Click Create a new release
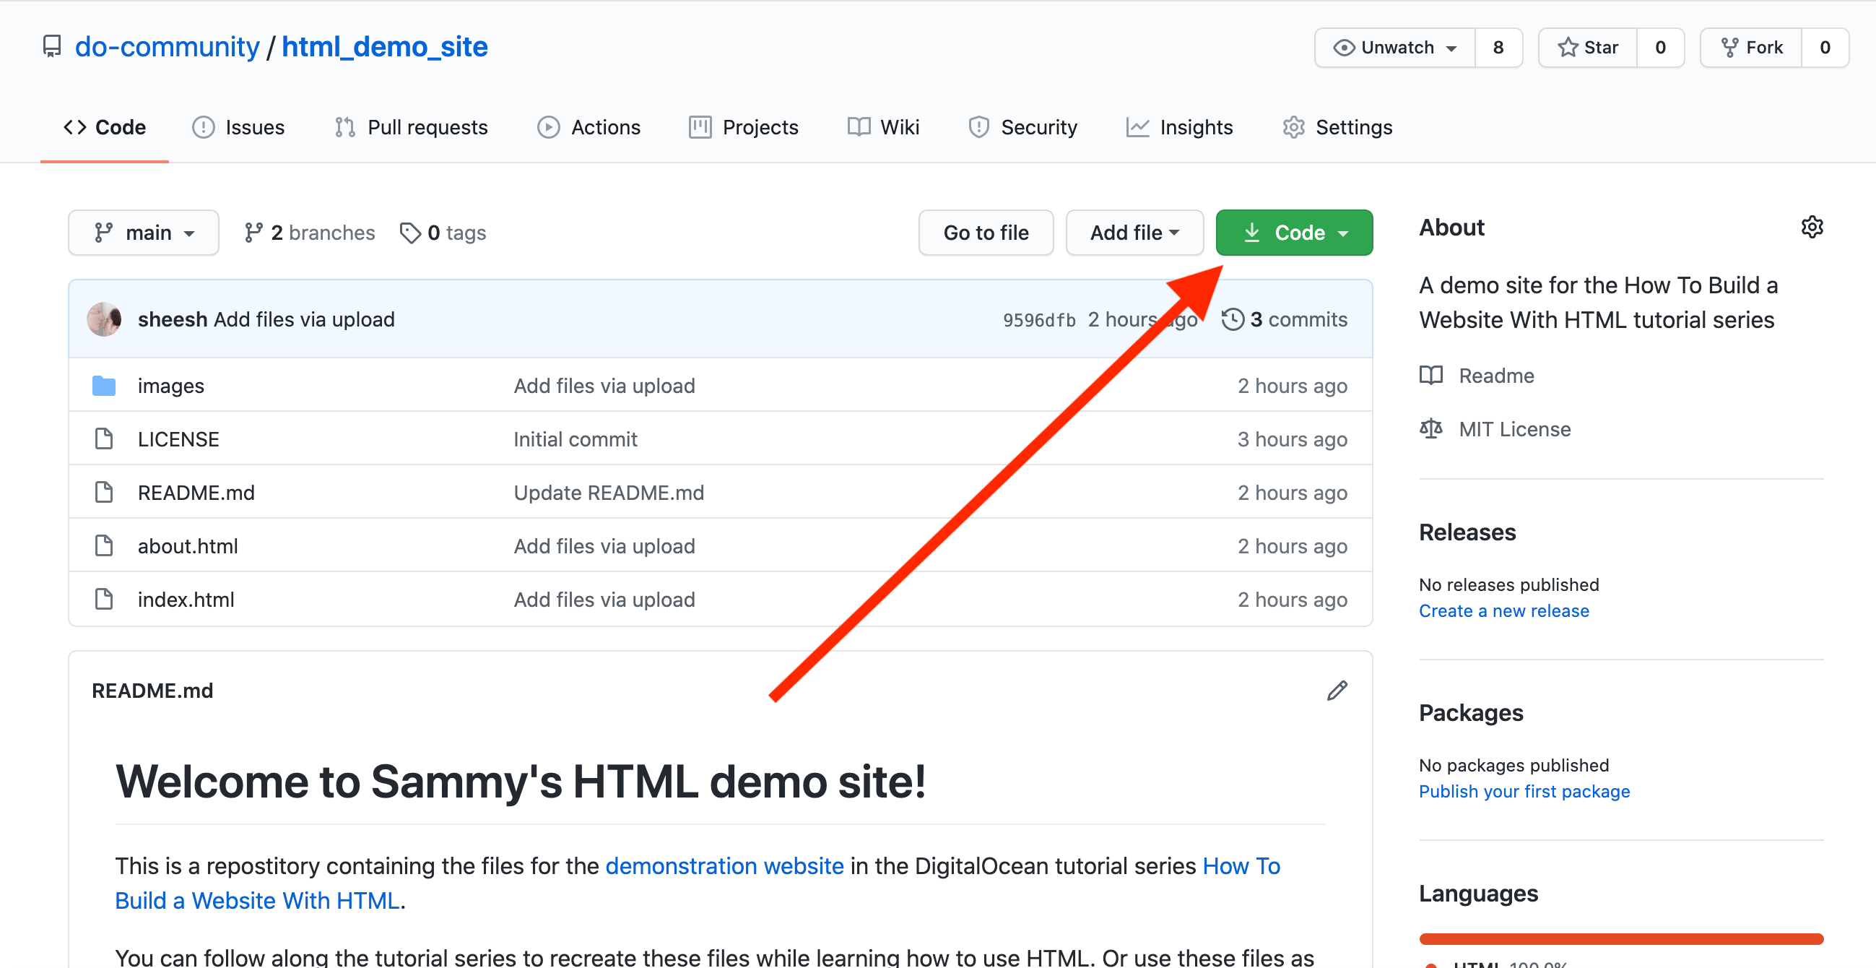The image size is (1876, 968). [x=1504, y=611]
